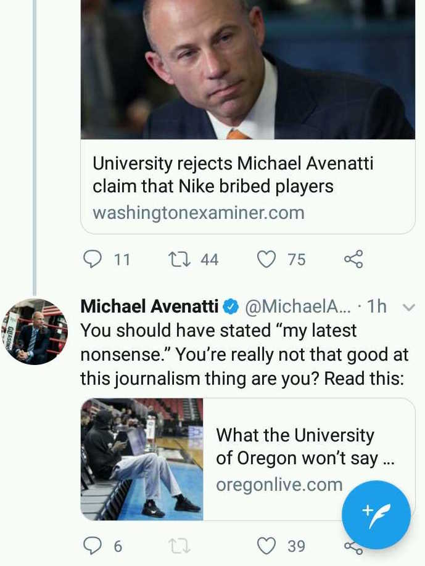Screen dimensions: 425x566
Task: Share the Washington Examiner article tweet
Action: point(353,259)
